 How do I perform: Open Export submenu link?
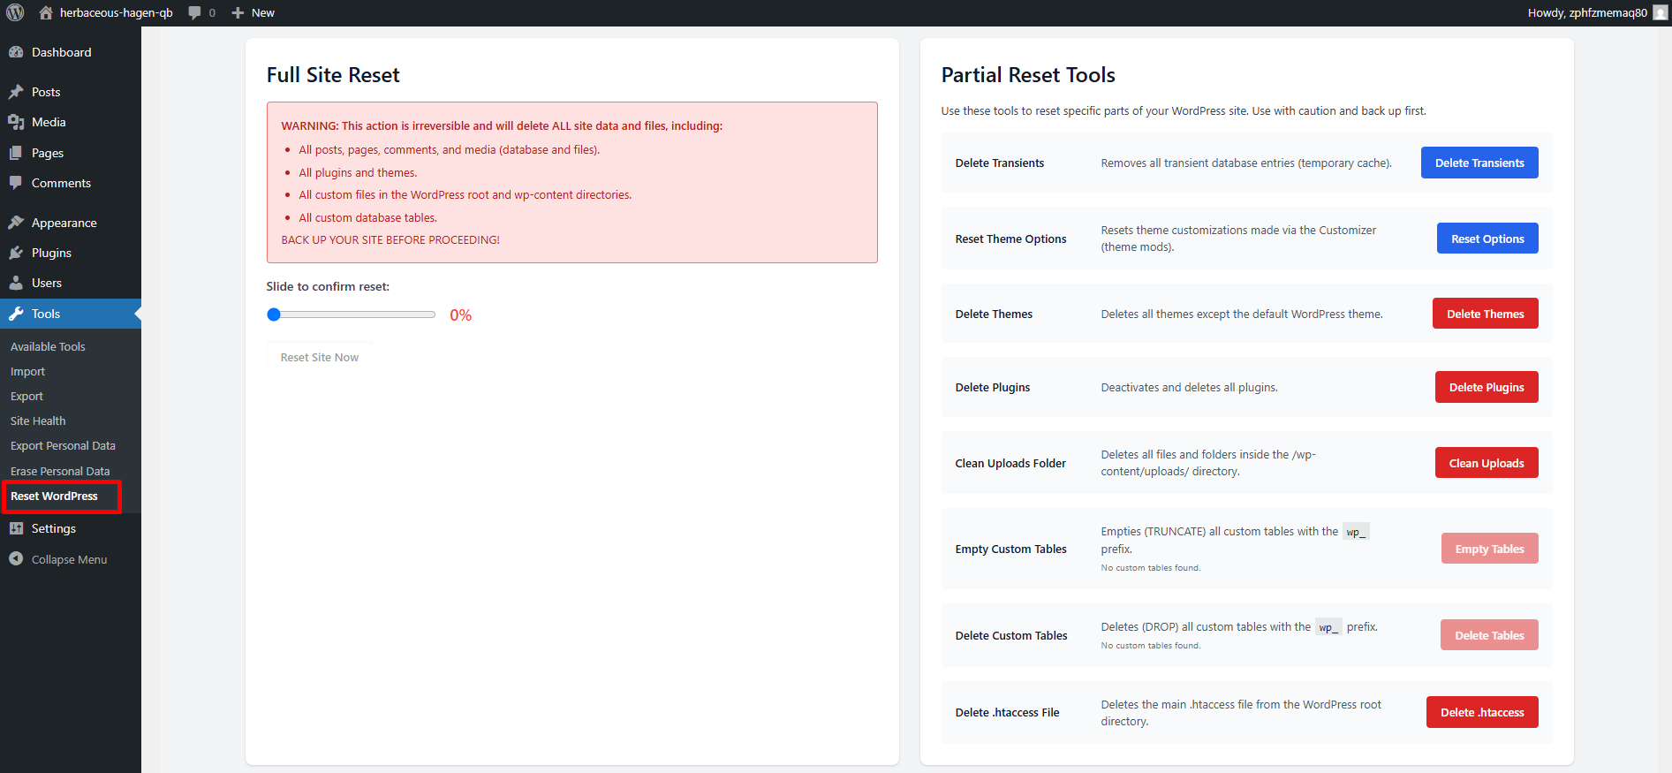point(26,396)
